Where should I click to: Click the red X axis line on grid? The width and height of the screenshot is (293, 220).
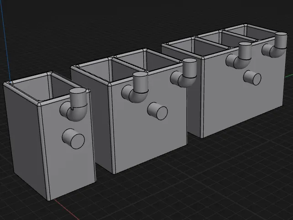(66, 210)
